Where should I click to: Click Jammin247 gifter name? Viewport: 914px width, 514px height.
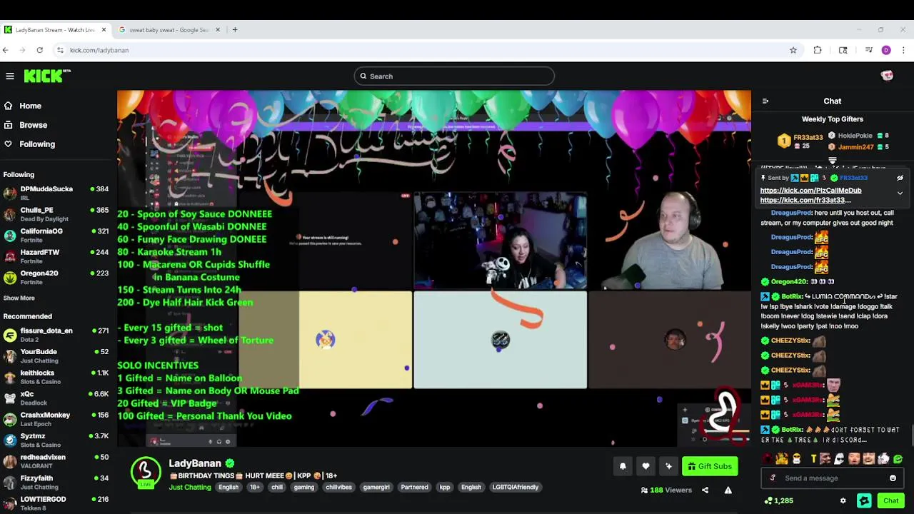click(855, 147)
